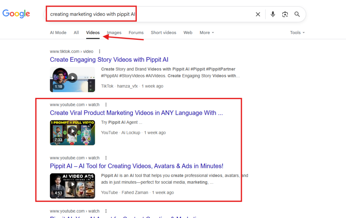Screen dimensions: 346x218
Task: Open three-dot menu for Fahed Zaman video result
Action: 106,158
